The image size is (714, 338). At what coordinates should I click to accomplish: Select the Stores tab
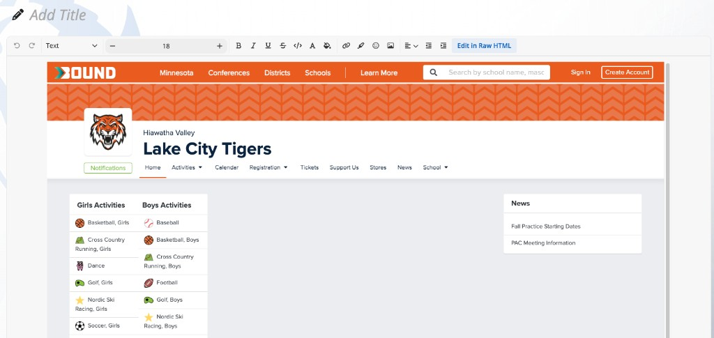pos(378,167)
